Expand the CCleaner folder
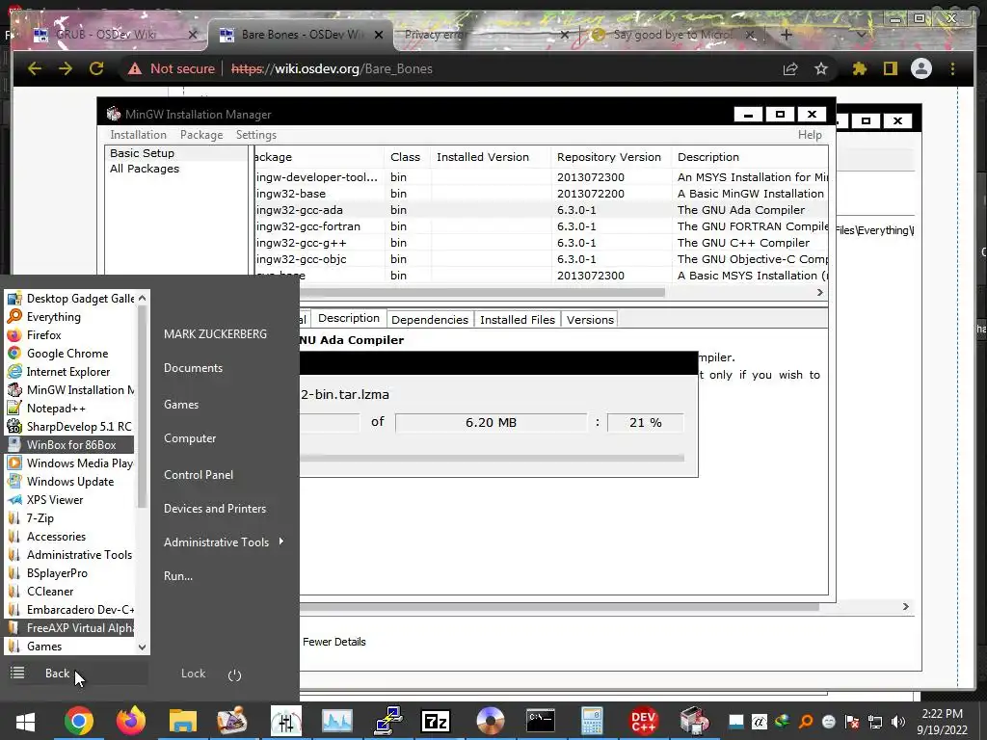This screenshot has height=740, width=987. point(69,591)
